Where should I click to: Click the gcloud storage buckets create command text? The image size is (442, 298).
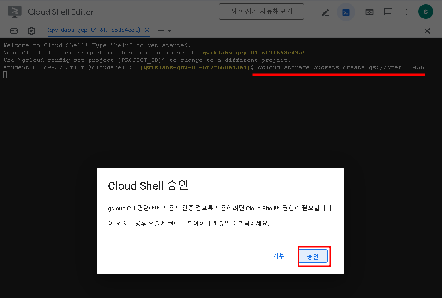pyautogui.click(x=341, y=67)
